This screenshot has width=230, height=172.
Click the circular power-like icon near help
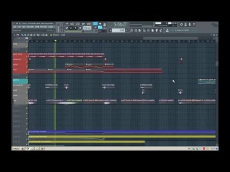[x=181, y=24]
